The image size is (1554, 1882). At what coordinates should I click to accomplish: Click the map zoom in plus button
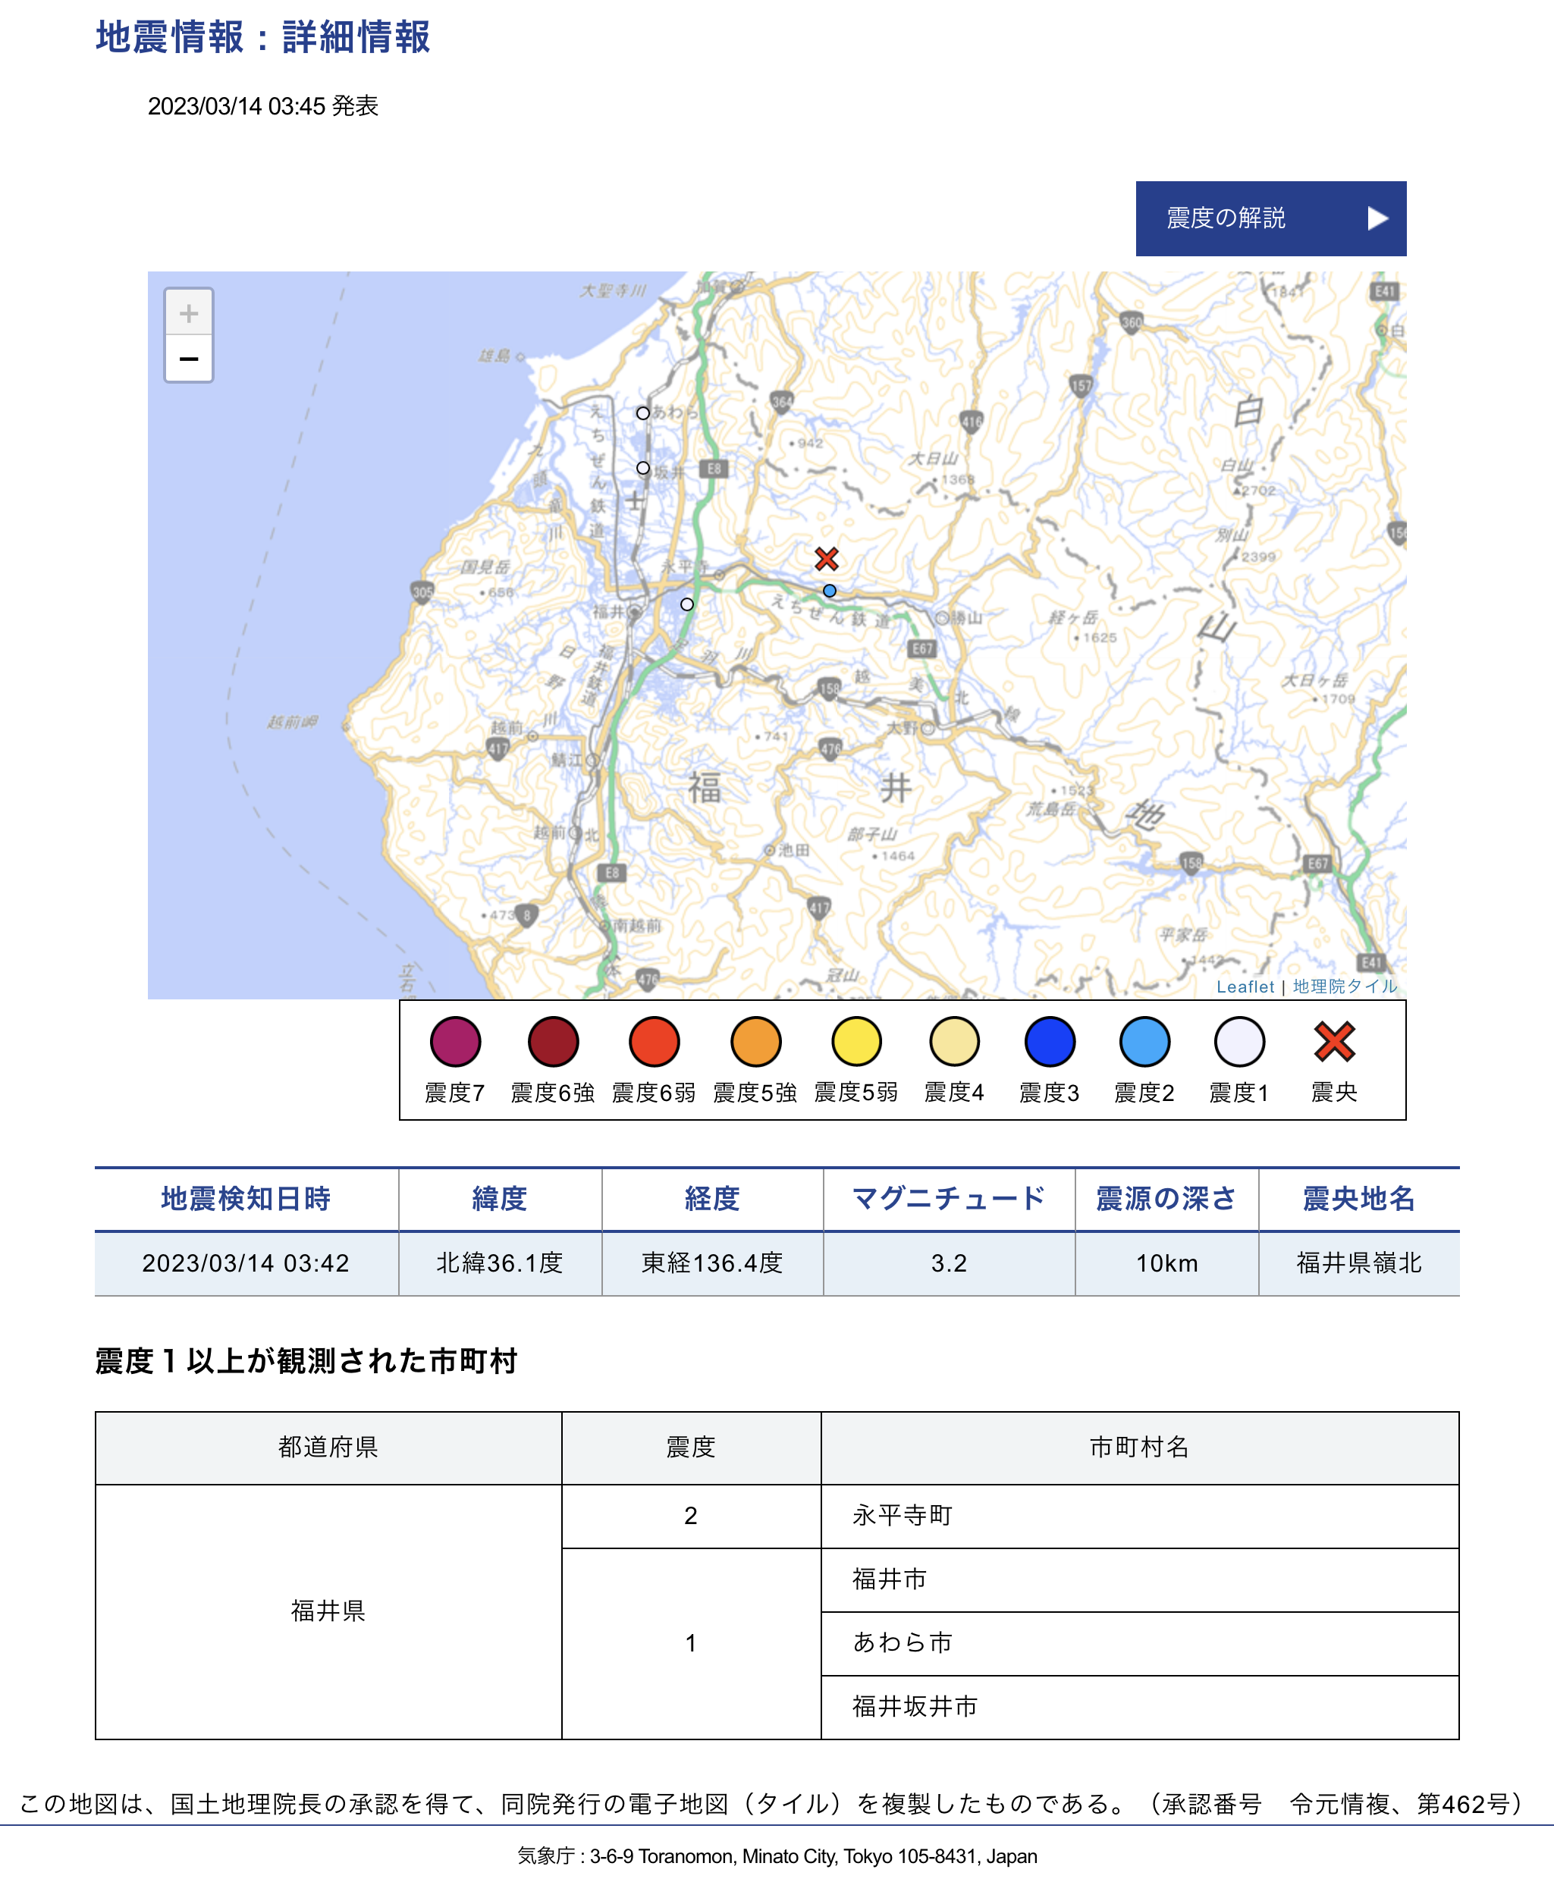pyautogui.click(x=188, y=312)
